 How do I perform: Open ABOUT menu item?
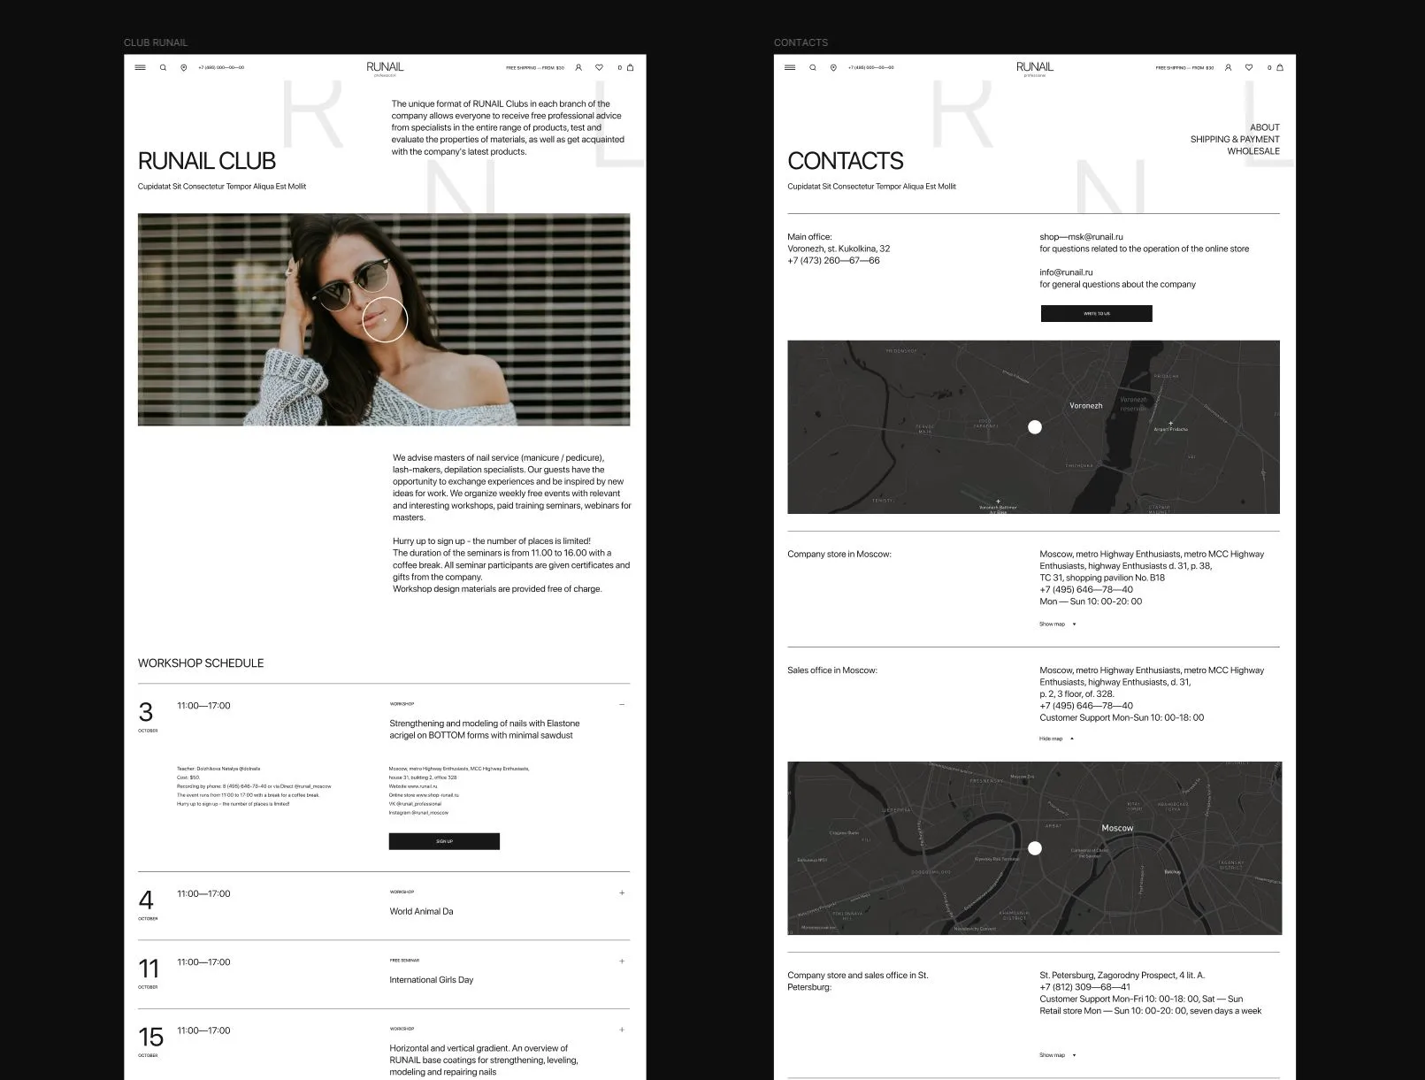point(1265,127)
